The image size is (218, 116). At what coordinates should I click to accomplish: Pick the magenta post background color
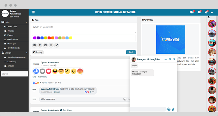pos(35,38)
